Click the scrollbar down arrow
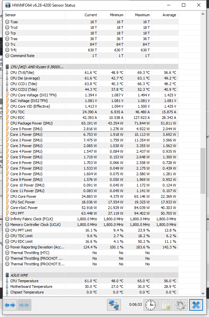 point(203,293)
